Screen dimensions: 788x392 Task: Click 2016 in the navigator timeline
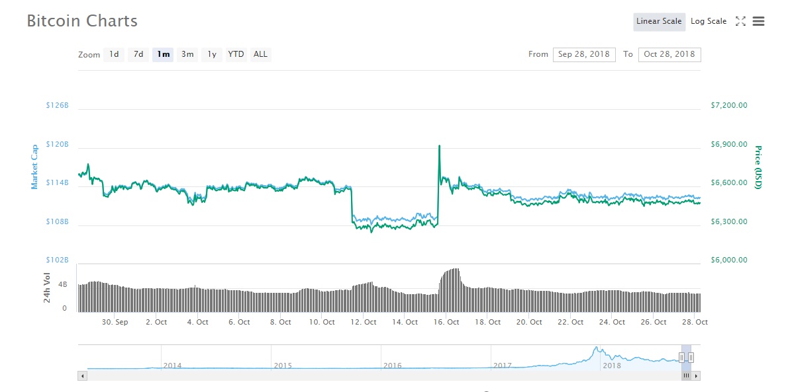[x=393, y=366]
